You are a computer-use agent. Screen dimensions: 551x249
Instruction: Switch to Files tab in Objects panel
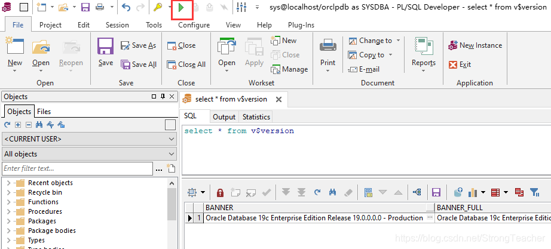point(44,112)
